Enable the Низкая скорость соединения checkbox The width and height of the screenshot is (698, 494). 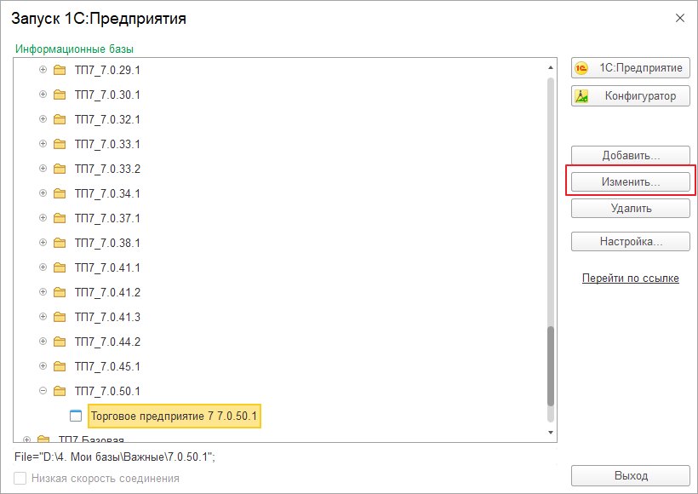(20, 479)
